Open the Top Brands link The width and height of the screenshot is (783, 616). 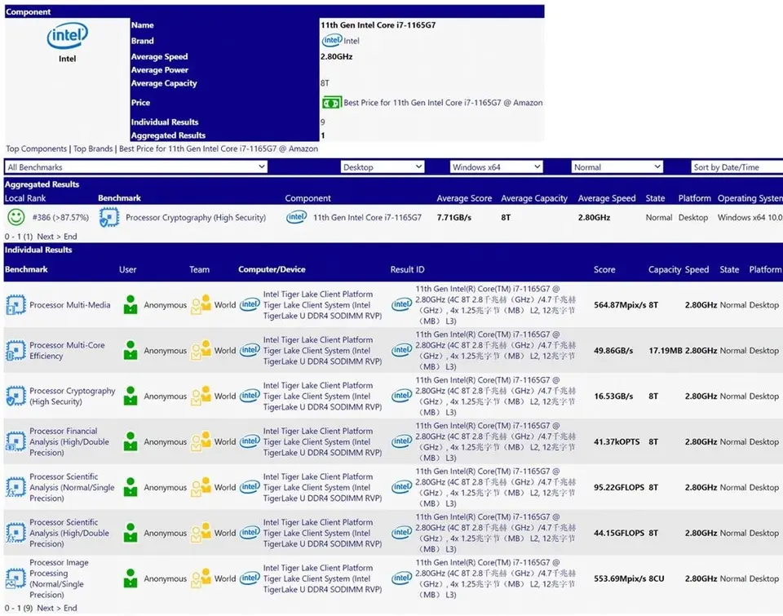coord(92,149)
